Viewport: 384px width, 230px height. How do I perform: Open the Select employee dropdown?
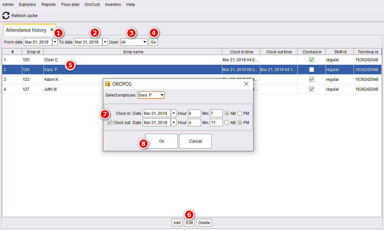click(151, 95)
